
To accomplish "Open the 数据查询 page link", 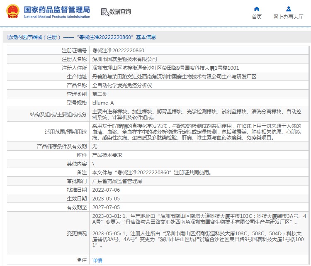I will pyautogui.click(x=120, y=12).
